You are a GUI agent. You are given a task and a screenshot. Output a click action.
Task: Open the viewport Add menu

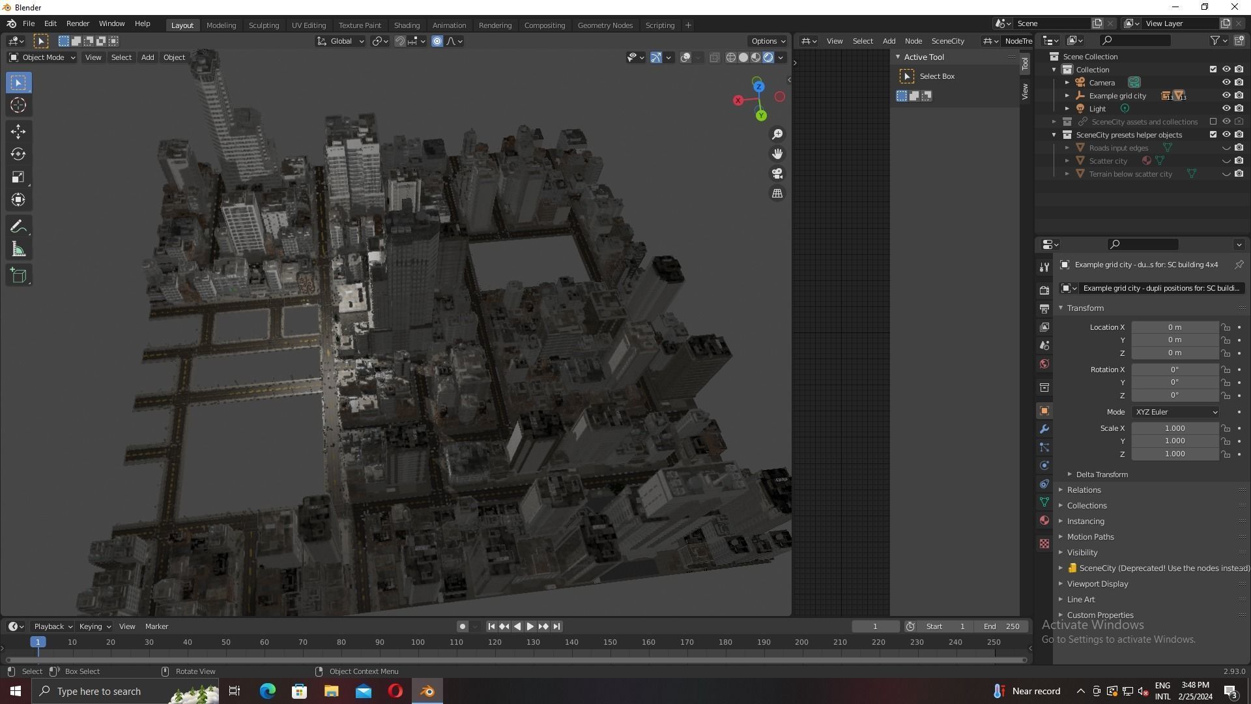[x=147, y=57]
